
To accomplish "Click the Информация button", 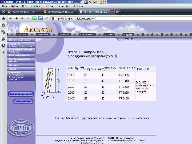I will click(x=23, y=102).
